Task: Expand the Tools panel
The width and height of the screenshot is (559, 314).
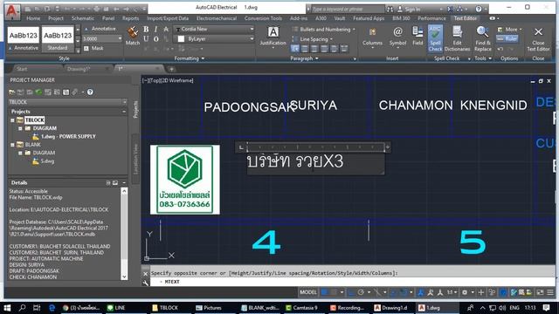Action: [483, 58]
